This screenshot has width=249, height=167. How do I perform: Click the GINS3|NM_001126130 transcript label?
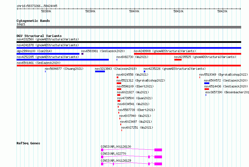point(116,147)
